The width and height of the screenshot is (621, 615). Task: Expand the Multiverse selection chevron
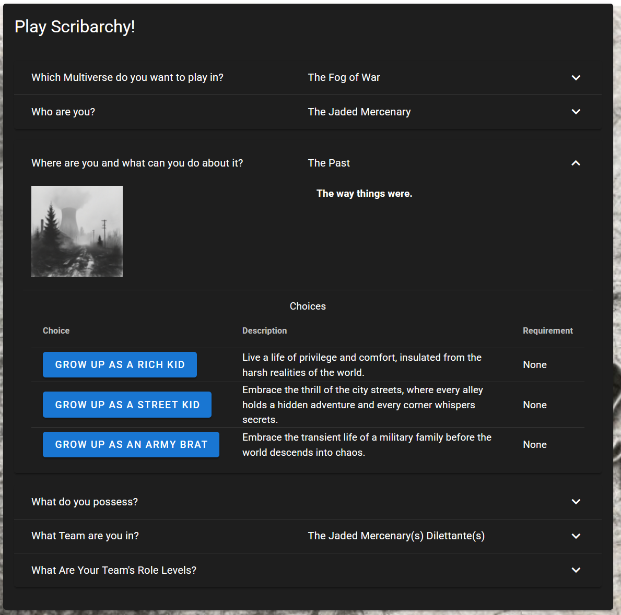(576, 78)
